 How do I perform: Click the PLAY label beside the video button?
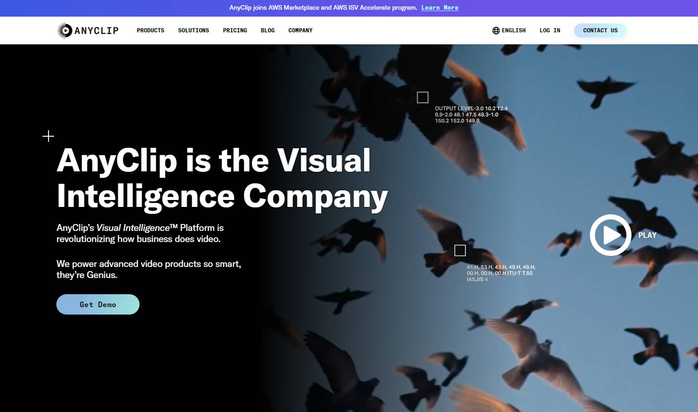tap(647, 235)
